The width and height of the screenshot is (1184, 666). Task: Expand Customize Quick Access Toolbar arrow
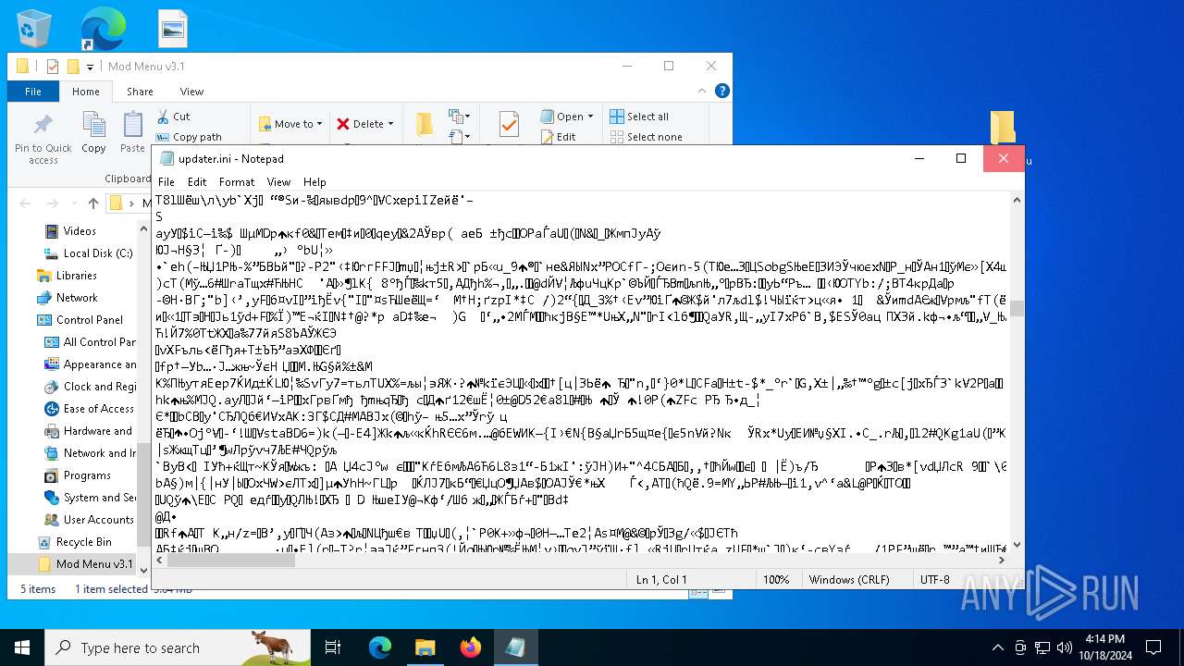coord(91,67)
